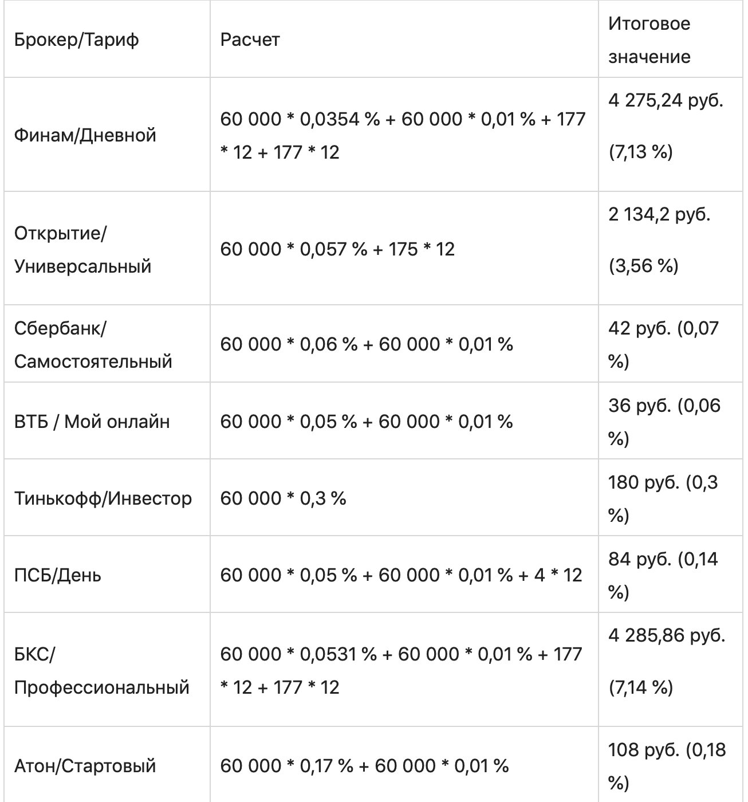Image resolution: width=748 pixels, height=802 pixels.
Task: Select the Атон/Стартовый broker cell
Action: [x=85, y=766]
